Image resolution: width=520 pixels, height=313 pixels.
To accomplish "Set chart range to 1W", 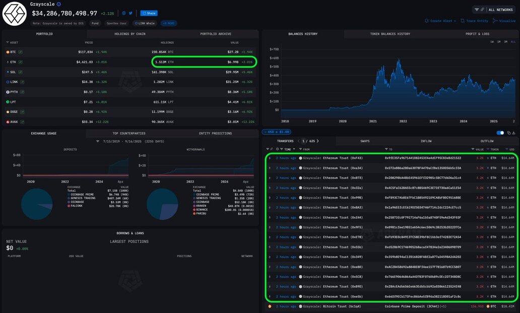I will [492, 42].
